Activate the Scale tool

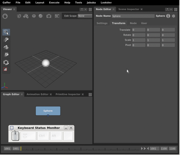[6, 55]
